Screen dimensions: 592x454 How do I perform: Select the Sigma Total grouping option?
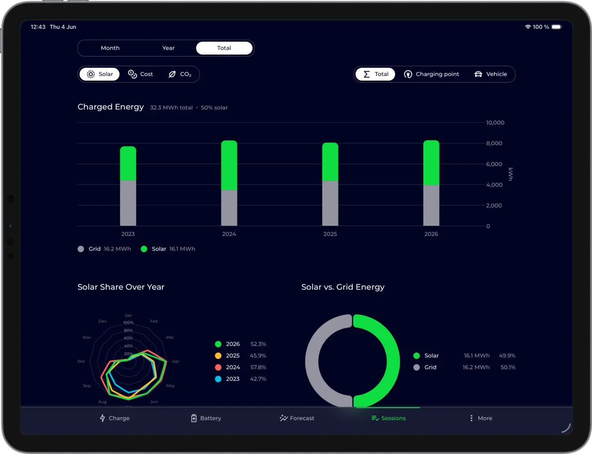375,74
